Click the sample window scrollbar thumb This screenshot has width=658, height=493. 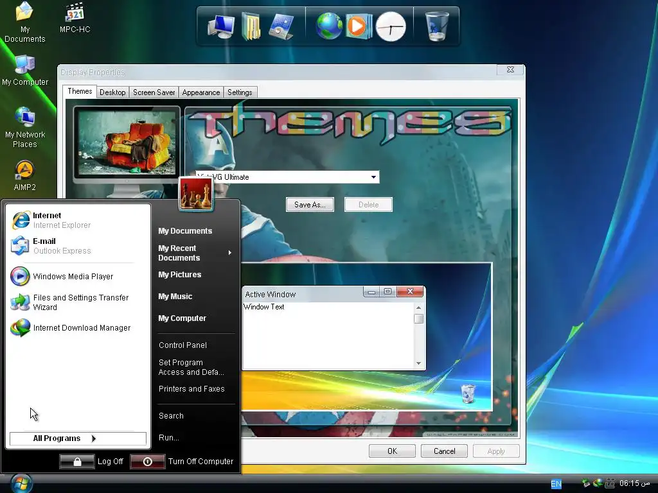click(418, 318)
